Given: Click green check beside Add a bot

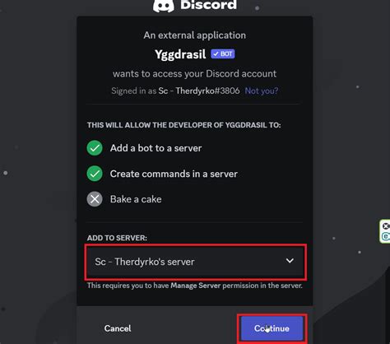Looking at the screenshot, I should click(x=95, y=148).
